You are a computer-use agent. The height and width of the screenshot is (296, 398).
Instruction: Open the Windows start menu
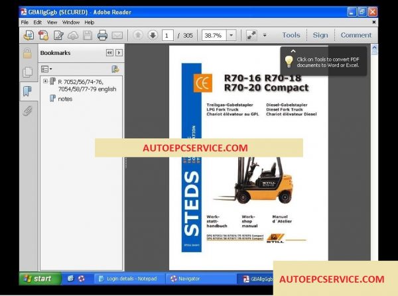click(x=40, y=279)
